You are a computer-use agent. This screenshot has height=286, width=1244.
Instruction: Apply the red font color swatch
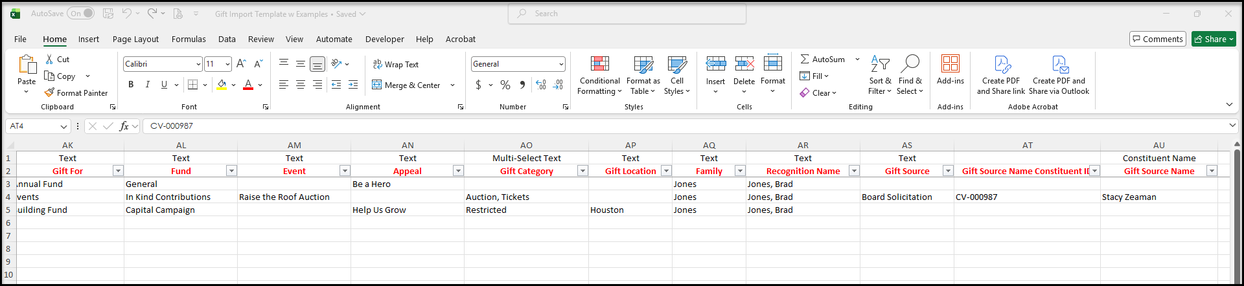coord(248,85)
